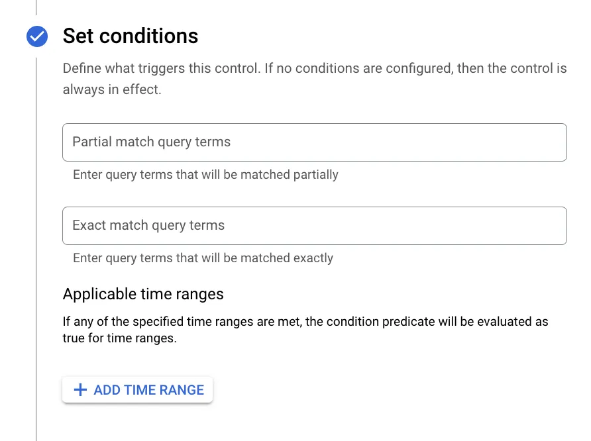Click the 'Define what triggers this control' description
Viewport: 591px width, 441px height.
tap(314, 69)
